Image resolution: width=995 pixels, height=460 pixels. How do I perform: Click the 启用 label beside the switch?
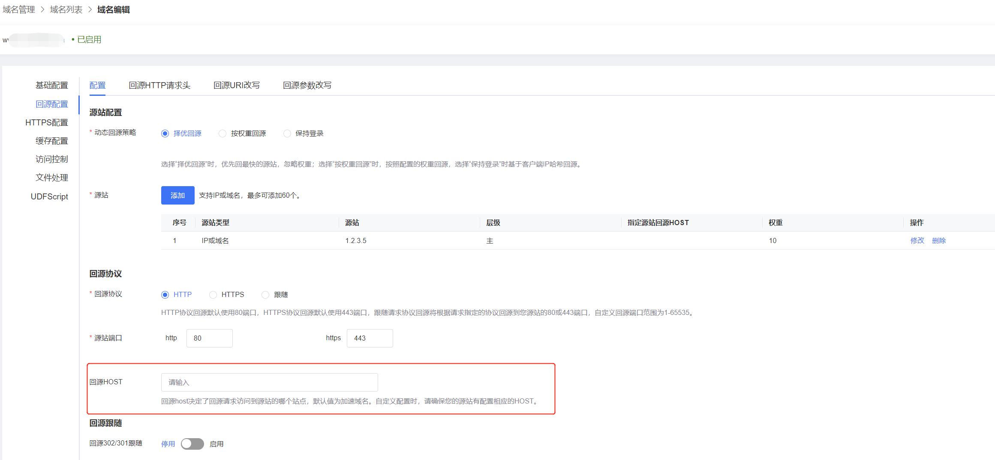216,444
